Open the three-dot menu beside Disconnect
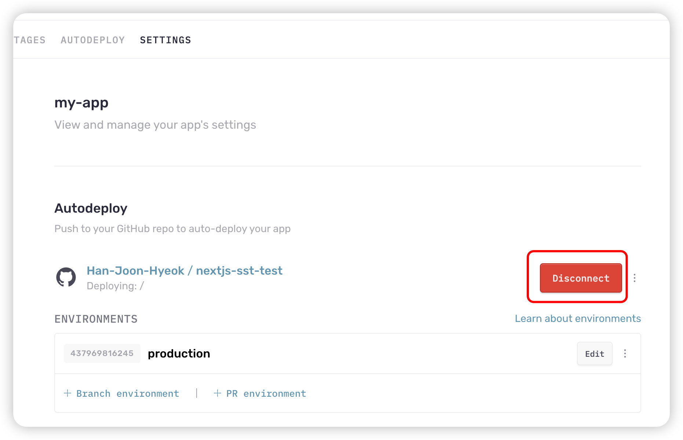 click(x=635, y=278)
